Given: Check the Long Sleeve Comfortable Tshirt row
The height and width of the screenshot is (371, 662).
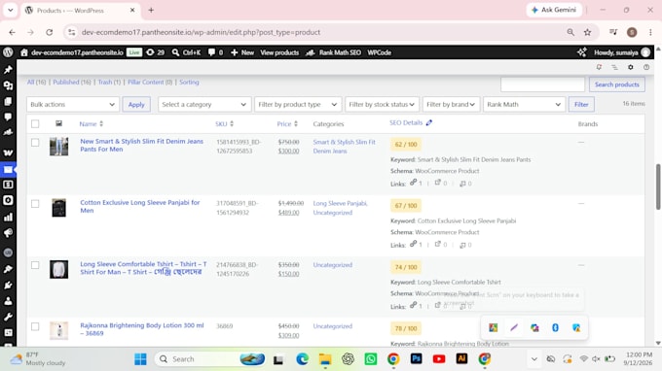Looking at the screenshot, I should 35,265.
